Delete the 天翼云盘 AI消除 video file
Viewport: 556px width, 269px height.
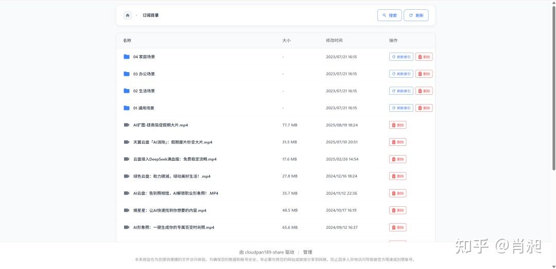397,142
